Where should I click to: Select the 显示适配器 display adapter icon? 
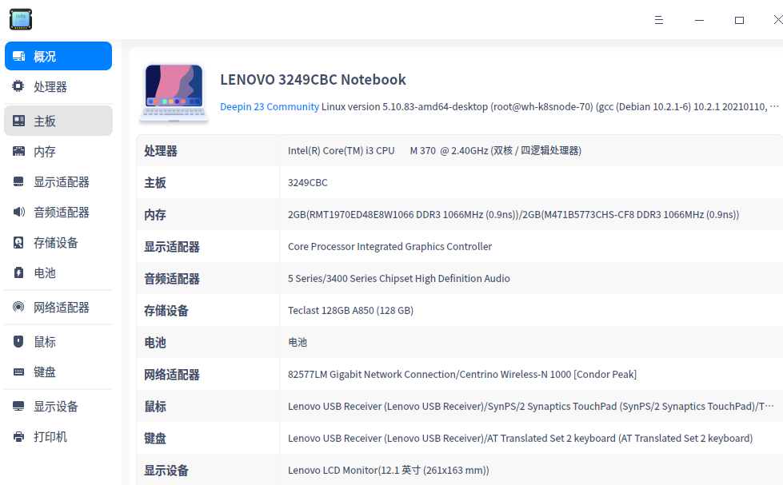coord(18,181)
